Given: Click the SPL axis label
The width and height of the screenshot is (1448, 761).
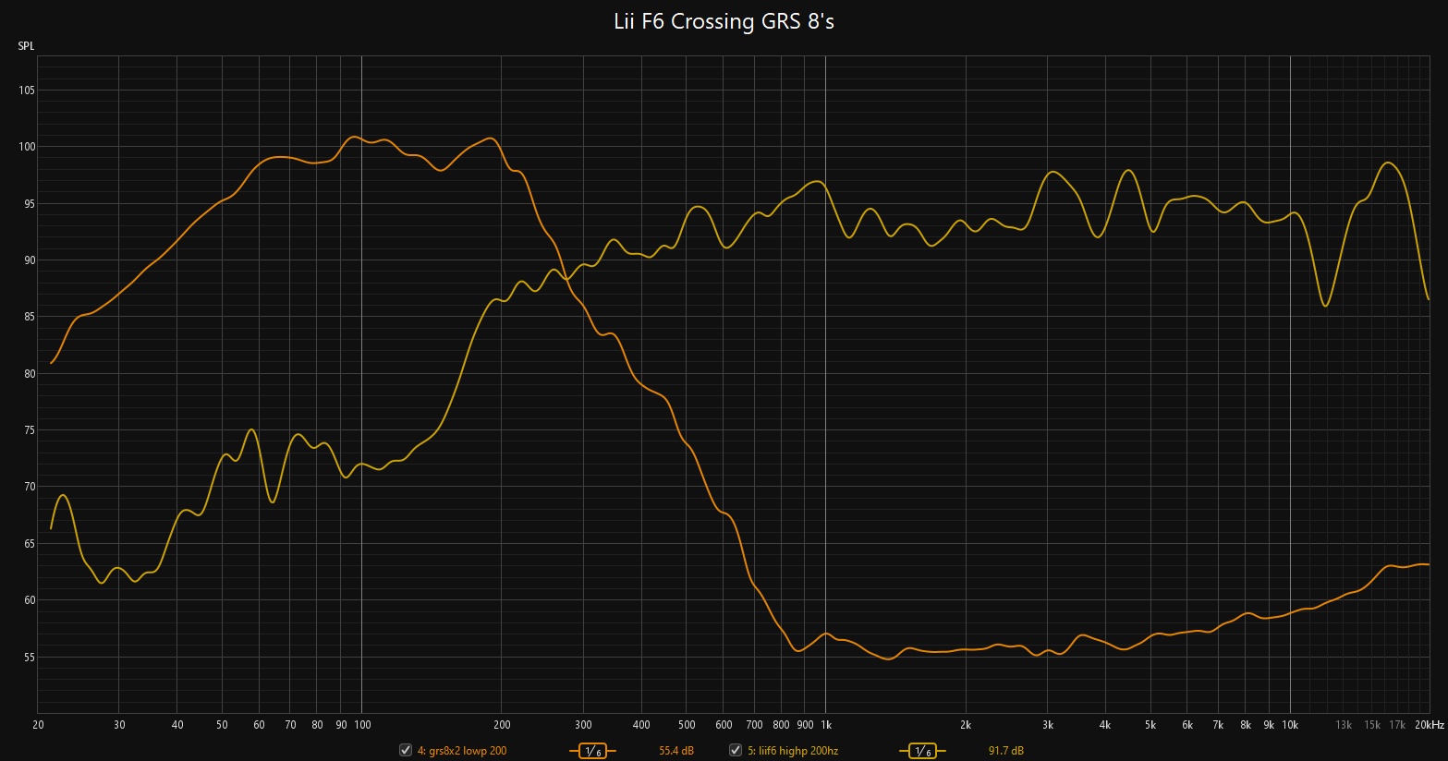Looking at the screenshot, I should 26,45.
